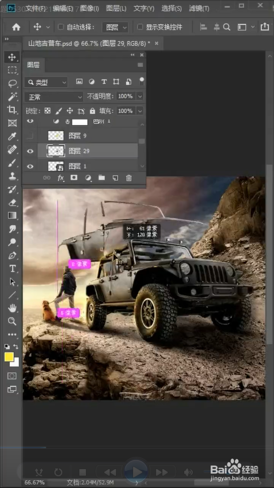Select the Rectangular Marquee tool
274x488 pixels.
click(12, 70)
